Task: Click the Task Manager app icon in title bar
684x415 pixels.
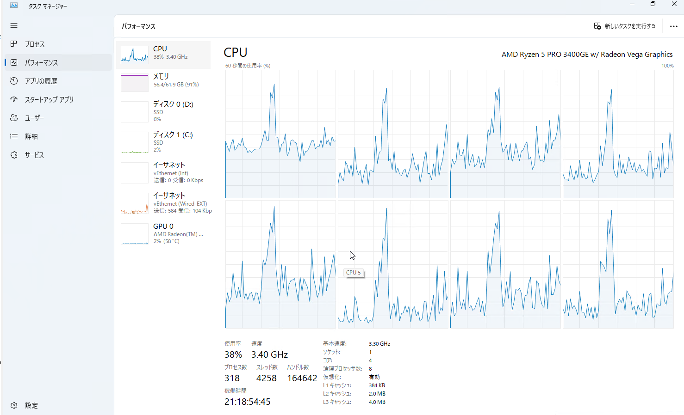Action: (14, 6)
